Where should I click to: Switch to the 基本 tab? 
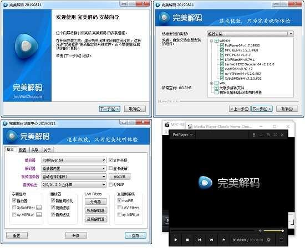click(11, 149)
